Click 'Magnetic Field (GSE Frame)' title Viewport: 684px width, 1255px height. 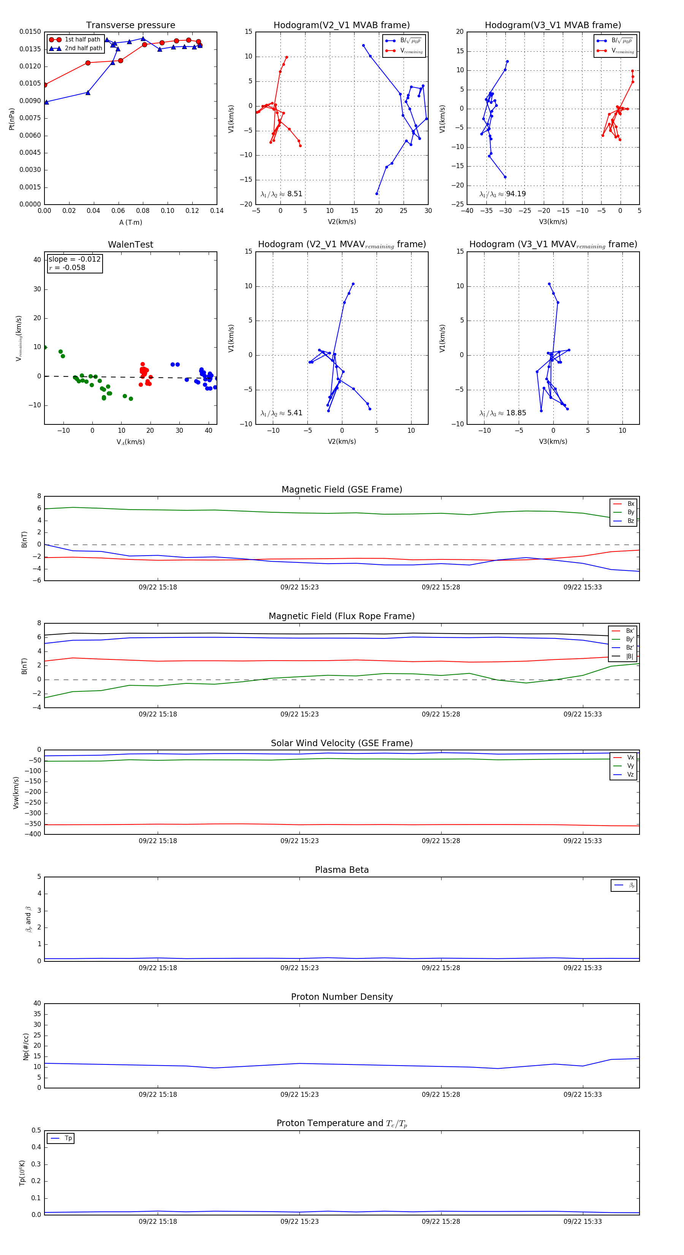coord(342,489)
